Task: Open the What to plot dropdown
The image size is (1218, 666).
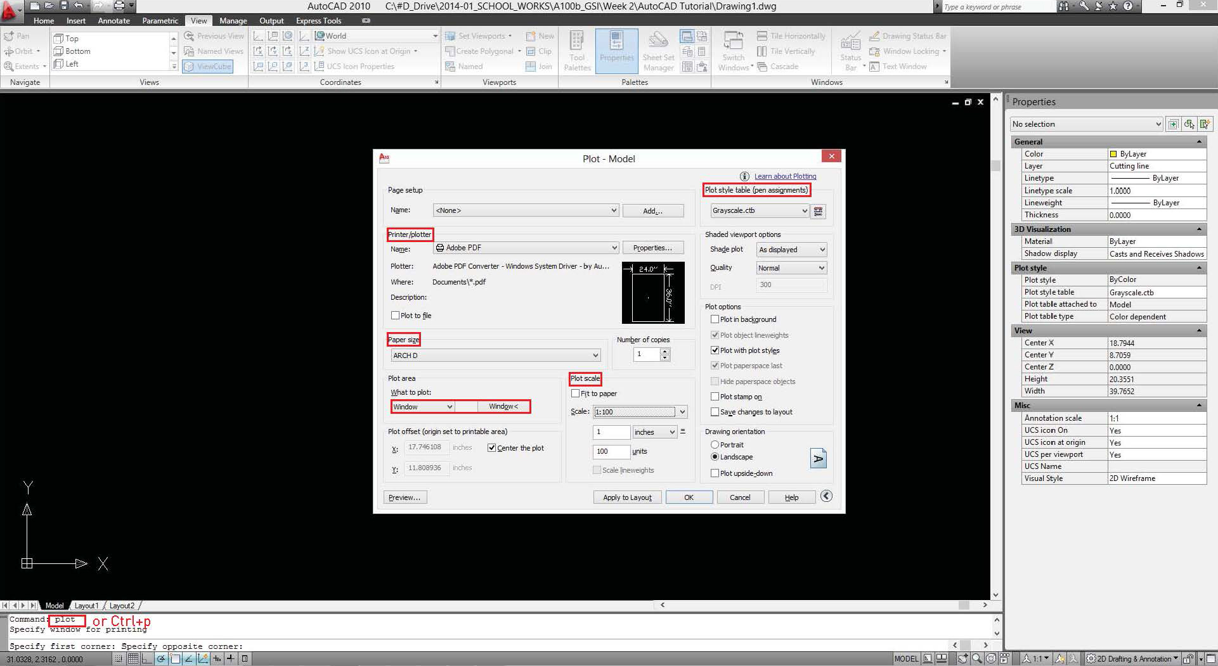Action: pos(422,407)
